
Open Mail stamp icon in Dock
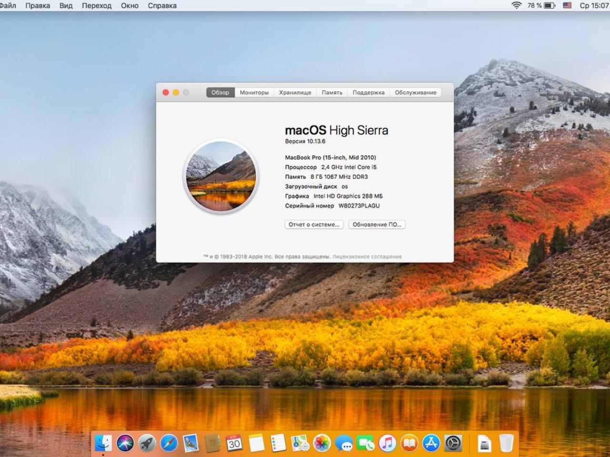click(x=191, y=443)
